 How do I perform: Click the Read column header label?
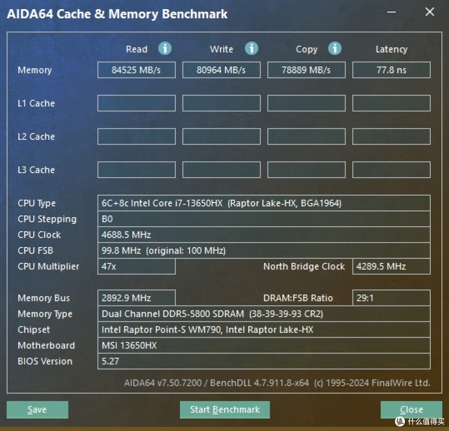(x=137, y=49)
